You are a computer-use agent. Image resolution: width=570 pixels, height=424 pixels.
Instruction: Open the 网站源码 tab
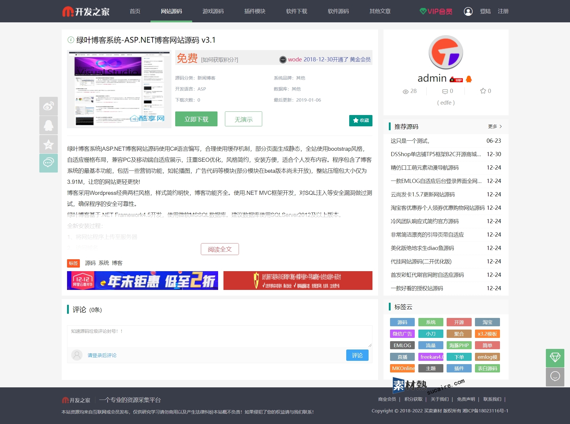pos(171,11)
